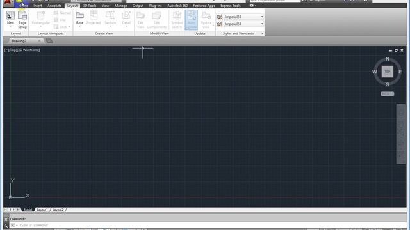Open the [-] viewport controls menu
Screen dimensions: 410x230
point(6,50)
